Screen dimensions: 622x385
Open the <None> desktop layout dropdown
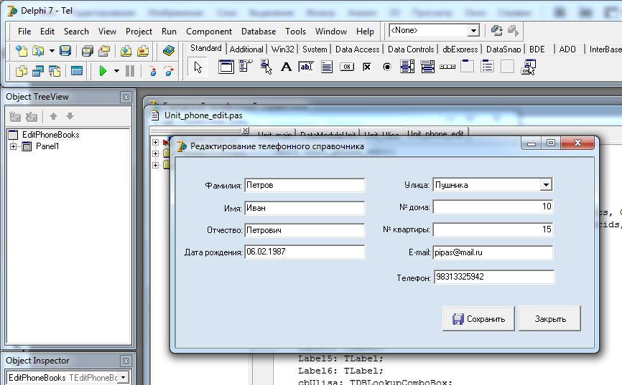pyautogui.click(x=473, y=31)
